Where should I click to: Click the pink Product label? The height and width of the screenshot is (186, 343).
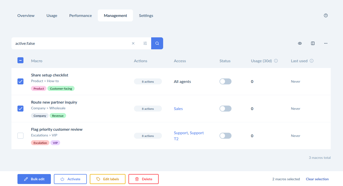click(39, 88)
